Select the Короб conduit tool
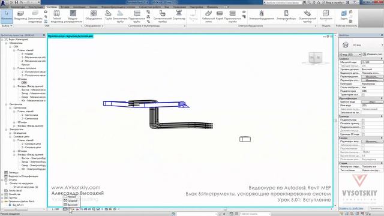The image size is (384, 216). click(x=220, y=15)
